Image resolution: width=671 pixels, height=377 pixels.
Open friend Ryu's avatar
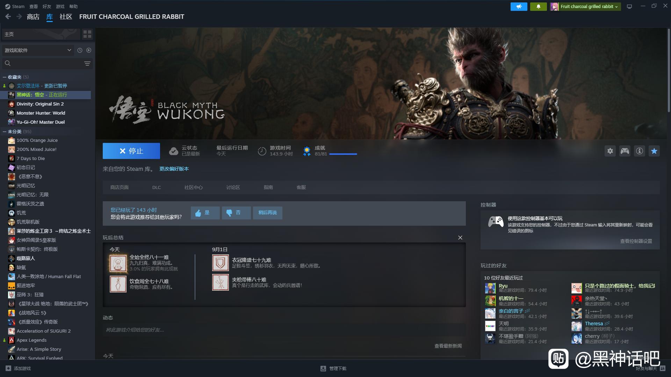(490, 288)
